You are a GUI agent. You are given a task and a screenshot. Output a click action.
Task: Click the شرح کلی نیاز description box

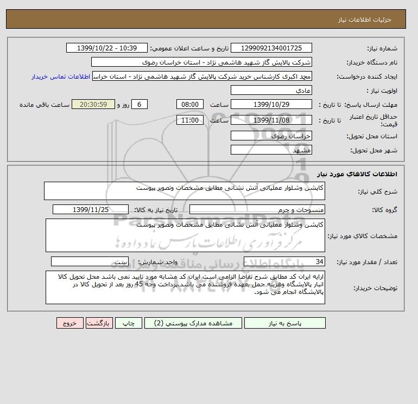(x=185, y=191)
